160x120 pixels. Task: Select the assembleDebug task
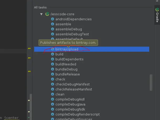(69, 29)
